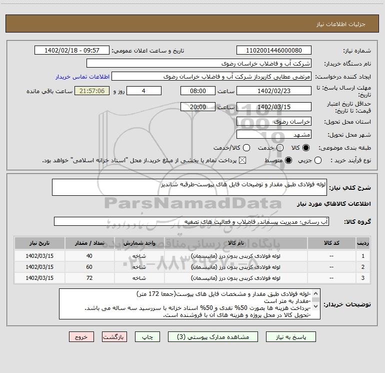Viewport: 385px width, 373px height.
Task: Click the کد کالا column header
Action: tap(331, 243)
